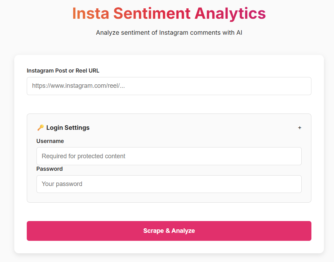
Task: Focus the URL input showing instagram.com placeholder
Action: click(169, 86)
